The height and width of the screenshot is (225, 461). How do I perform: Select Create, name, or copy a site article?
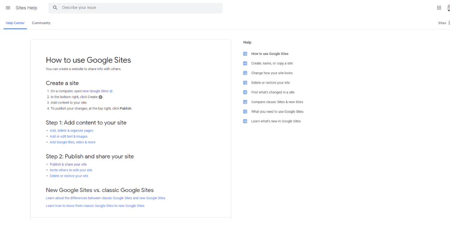tap(272, 63)
